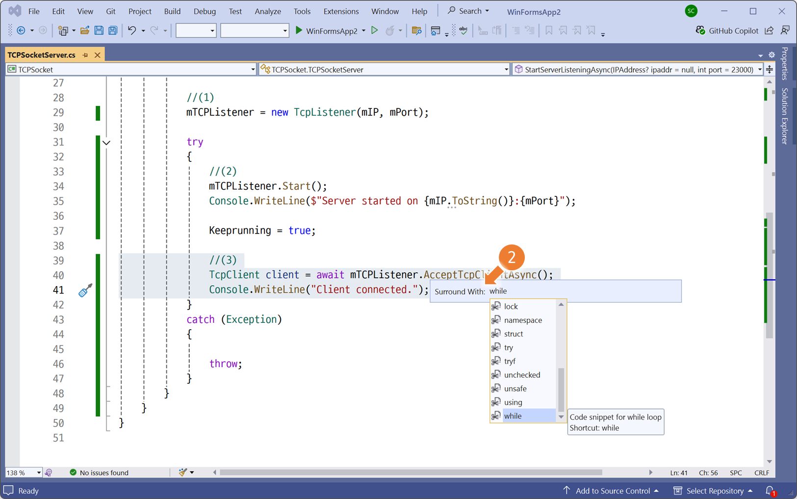The height and width of the screenshot is (499, 797).
Task: Click the No issues found indicator
Action: coord(99,473)
